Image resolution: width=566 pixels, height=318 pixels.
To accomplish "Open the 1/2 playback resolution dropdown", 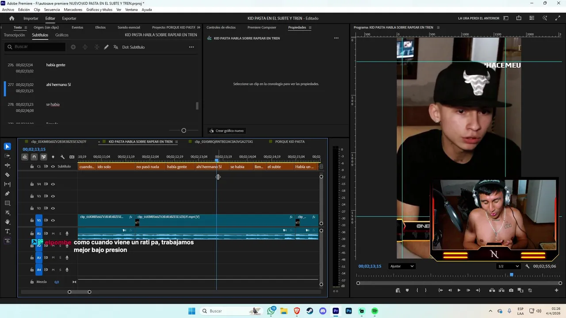I will coord(508,266).
